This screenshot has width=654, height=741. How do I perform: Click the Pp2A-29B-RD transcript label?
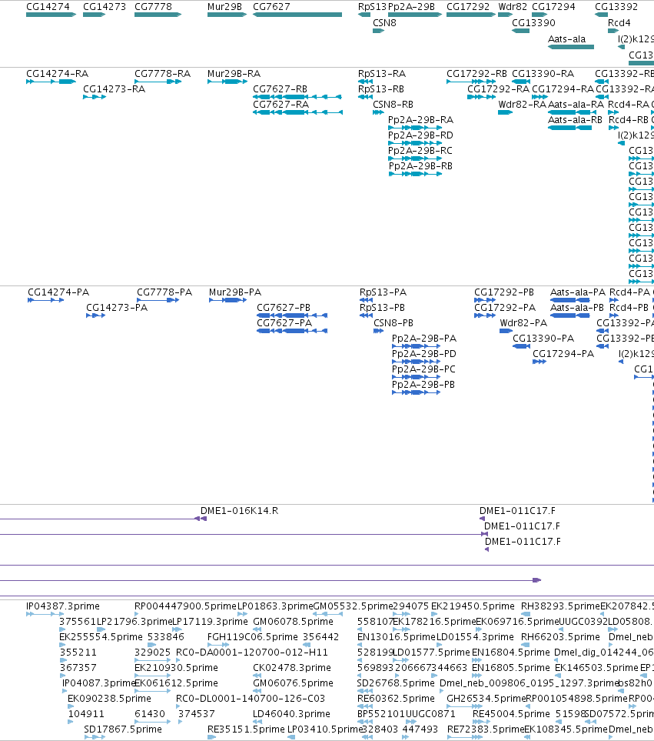[420, 135]
